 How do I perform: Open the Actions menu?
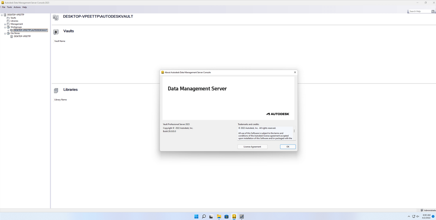17,7
